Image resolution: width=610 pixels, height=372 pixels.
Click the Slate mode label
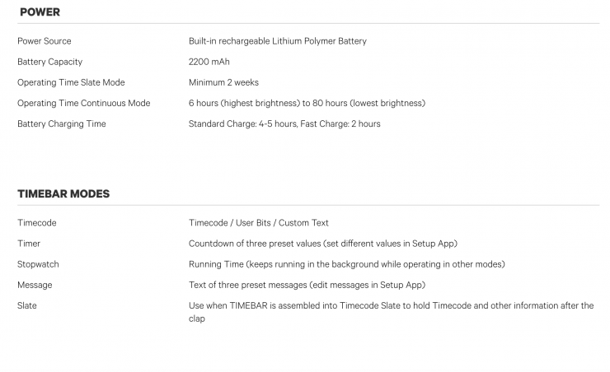coord(27,305)
